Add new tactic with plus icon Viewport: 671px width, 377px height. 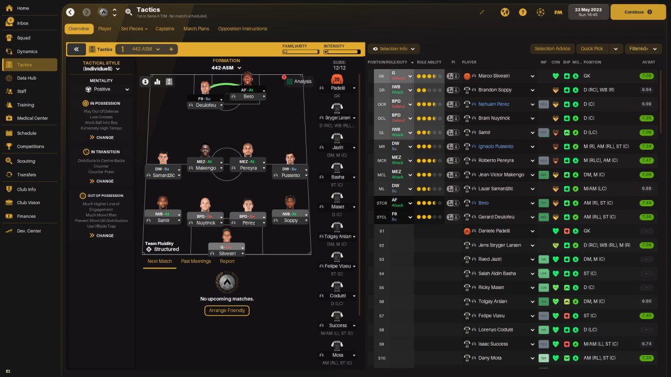171,49
